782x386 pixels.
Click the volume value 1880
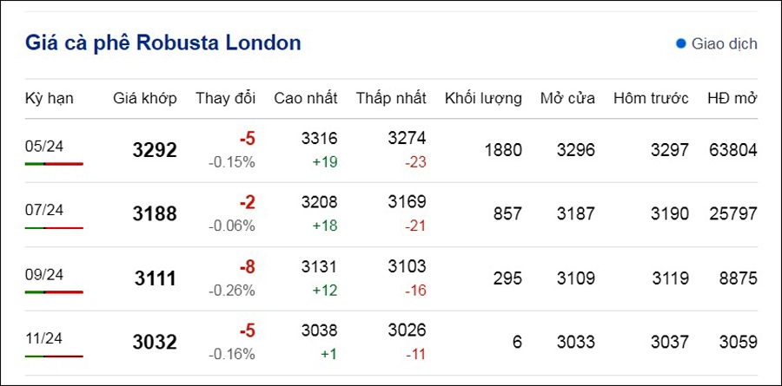click(x=503, y=150)
